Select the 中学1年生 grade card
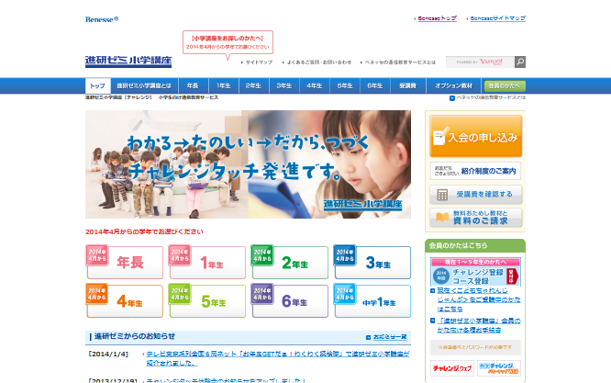Viewport: 611px width, 383px height. point(372,300)
